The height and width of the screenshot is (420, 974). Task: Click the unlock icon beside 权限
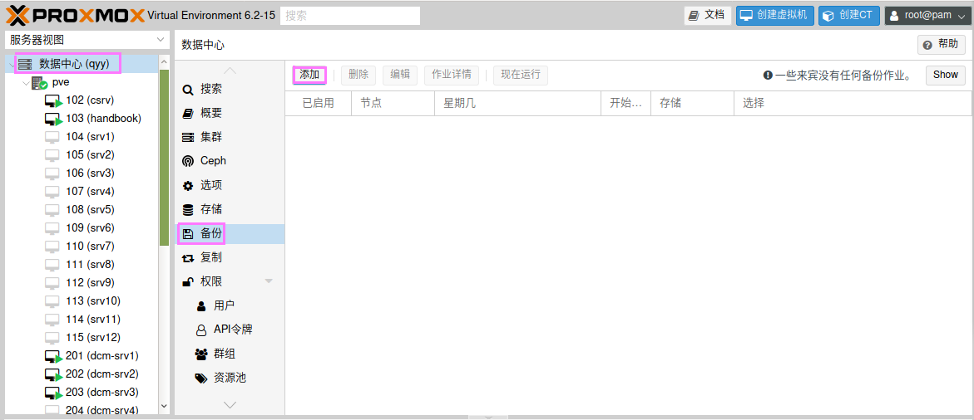click(x=188, y=282)
